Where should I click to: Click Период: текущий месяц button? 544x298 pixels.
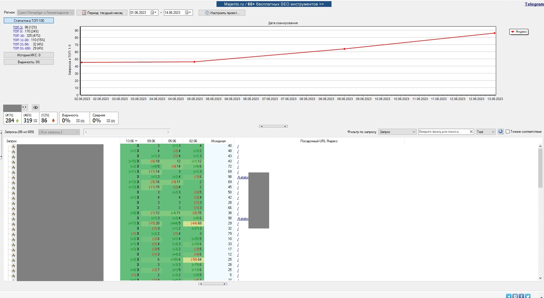click(x=102, y=13)
